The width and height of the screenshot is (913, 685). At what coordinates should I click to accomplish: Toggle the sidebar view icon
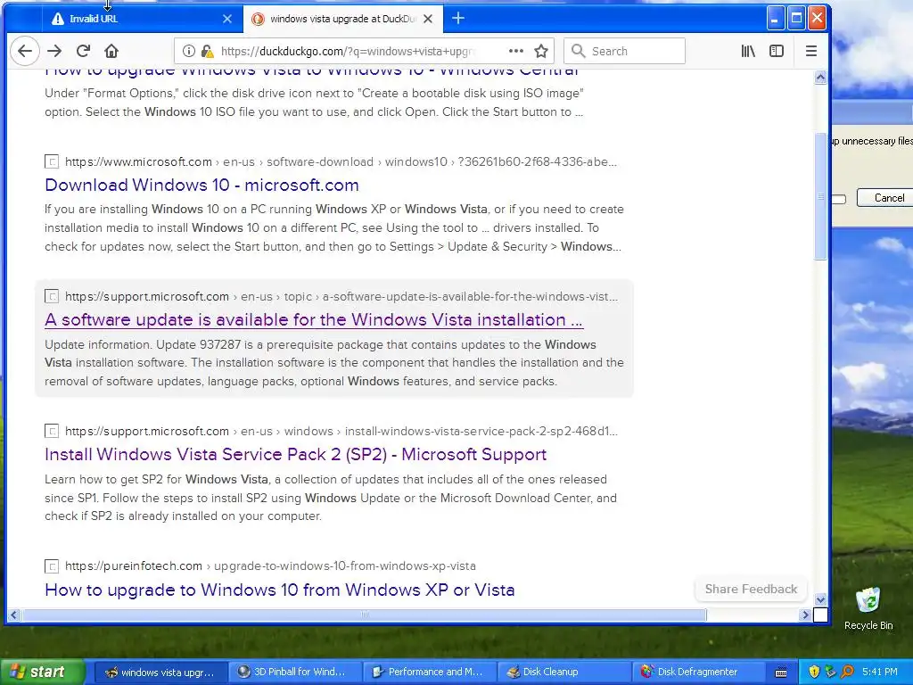777,51
